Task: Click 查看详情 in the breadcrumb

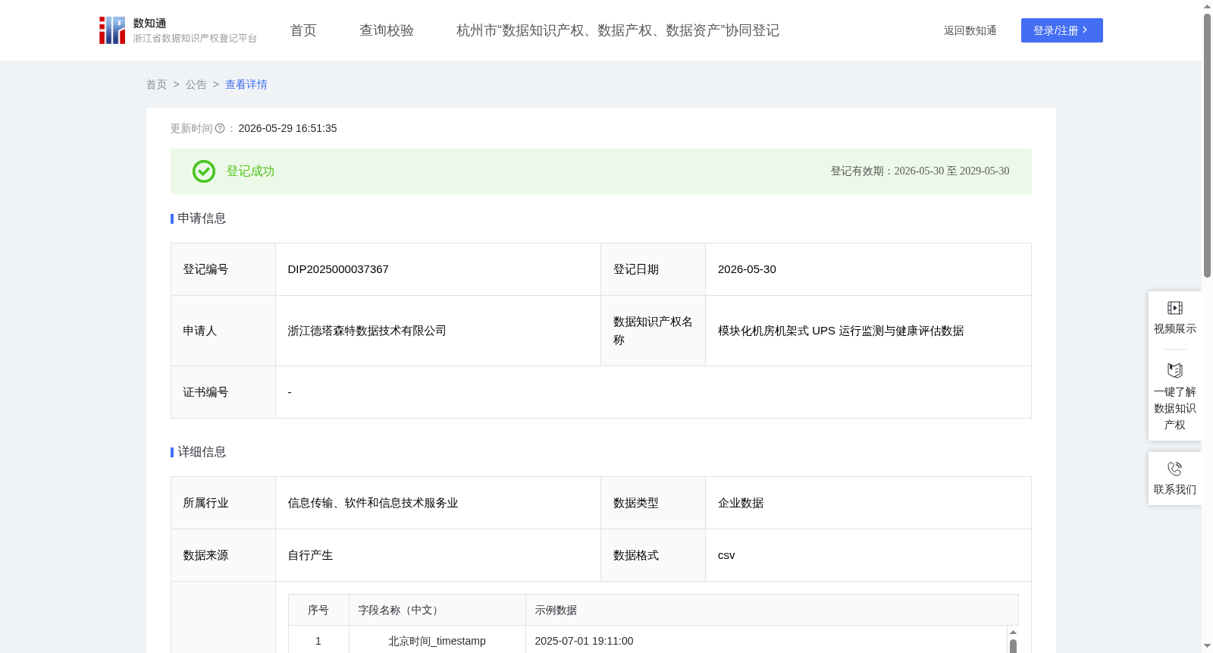Action: pos(246,84)
